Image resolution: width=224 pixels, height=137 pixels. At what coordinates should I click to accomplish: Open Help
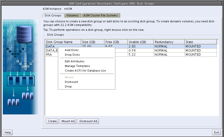[8, 132]
